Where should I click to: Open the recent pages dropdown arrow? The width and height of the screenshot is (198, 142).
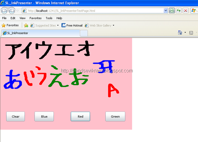click(x=18, y=11)
